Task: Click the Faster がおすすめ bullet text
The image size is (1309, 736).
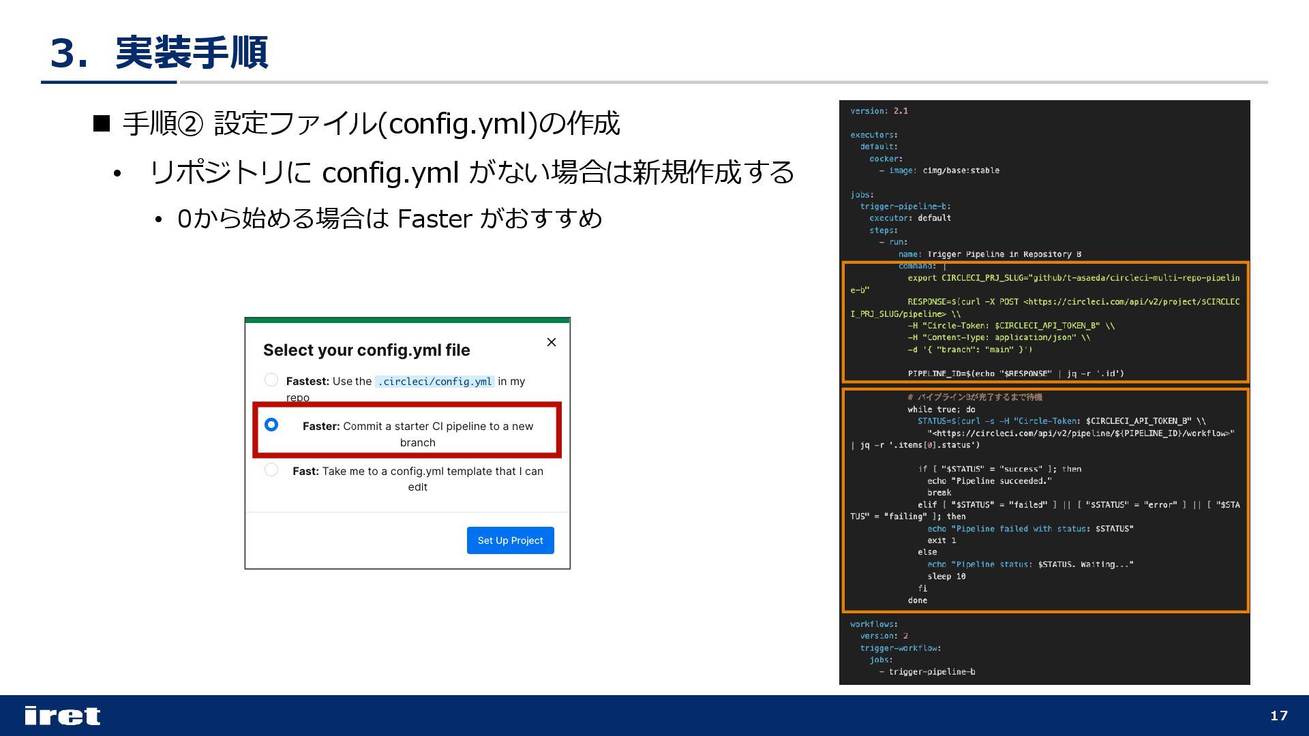Action: [389, 219]
